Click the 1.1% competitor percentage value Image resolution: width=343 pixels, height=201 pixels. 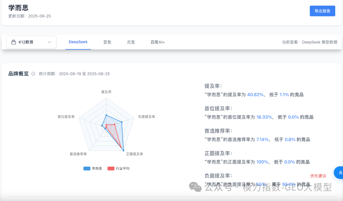[x=284, y=94]
